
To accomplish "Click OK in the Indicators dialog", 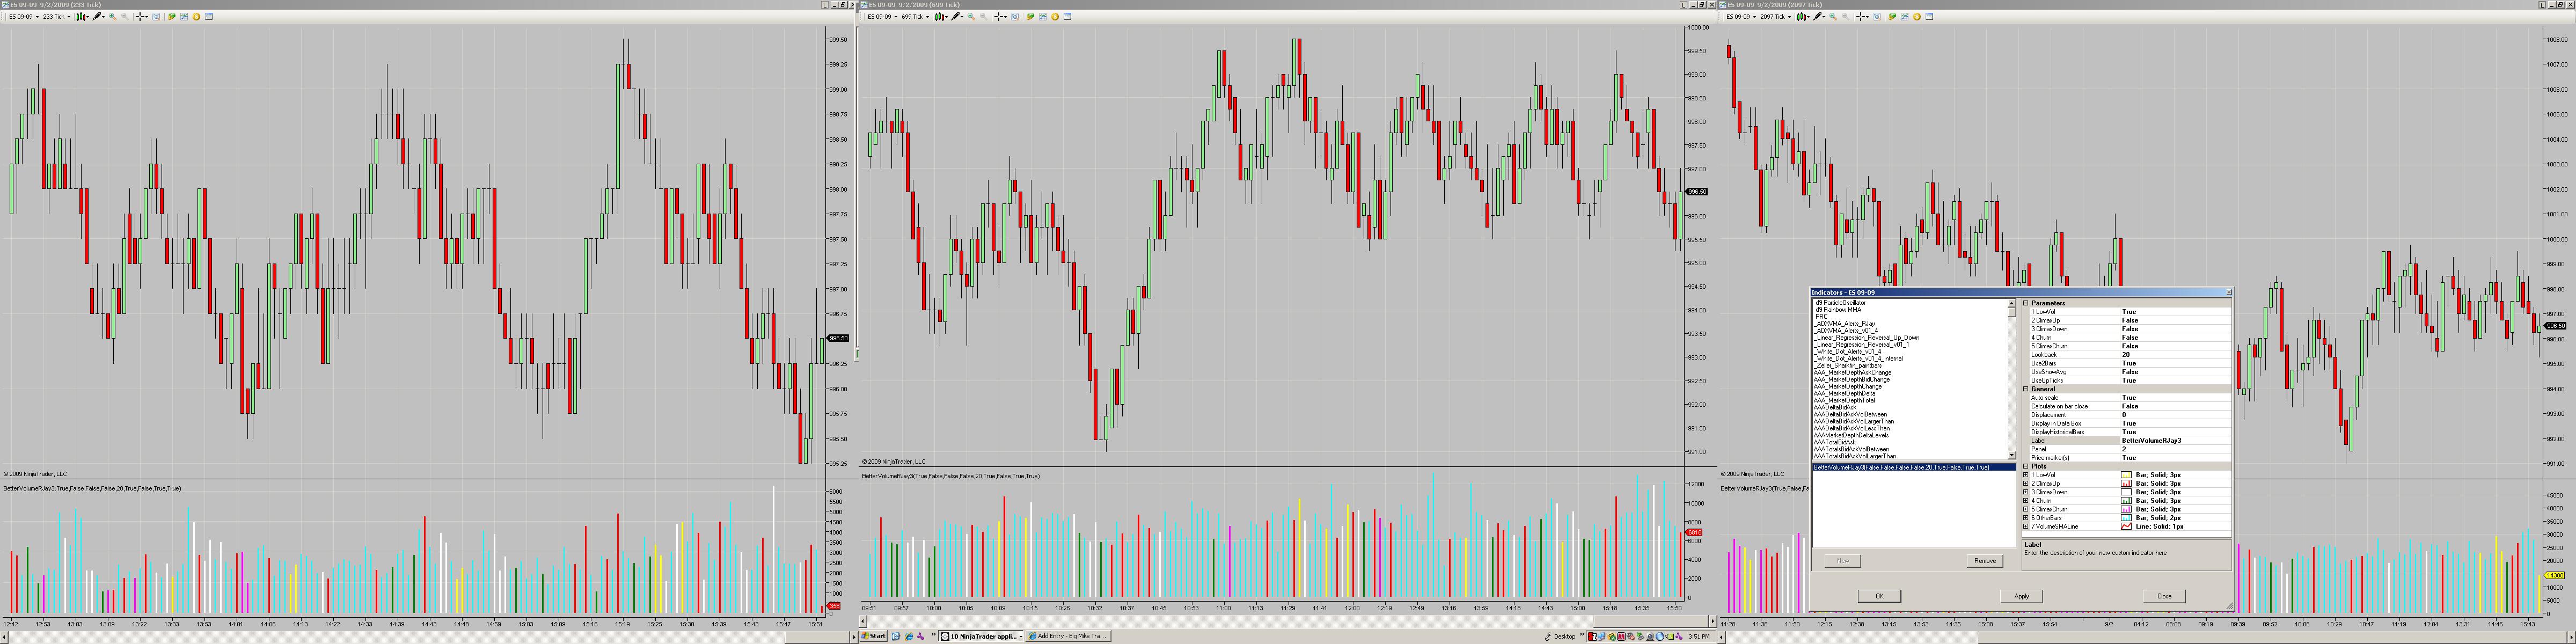I will click(1879, 596).
